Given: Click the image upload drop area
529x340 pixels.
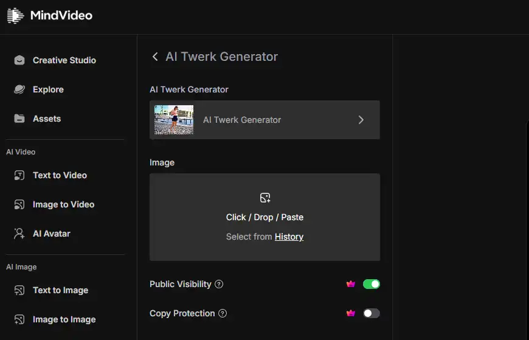Looking at the screenshot, I should [265, 217].
